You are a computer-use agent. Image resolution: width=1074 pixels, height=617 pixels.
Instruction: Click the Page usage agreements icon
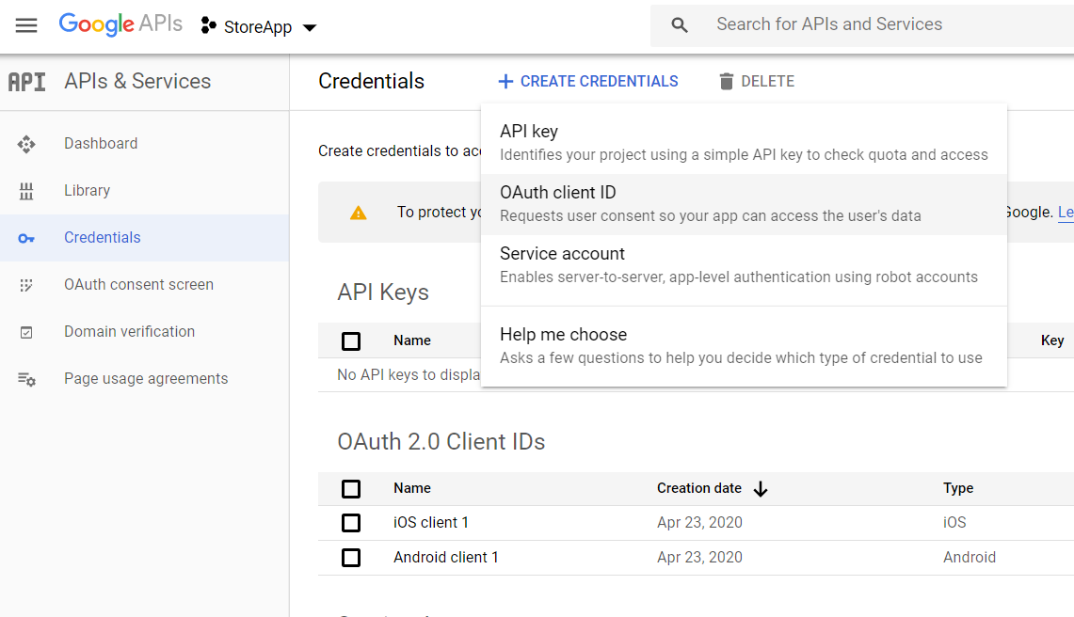tap(26, 379)
